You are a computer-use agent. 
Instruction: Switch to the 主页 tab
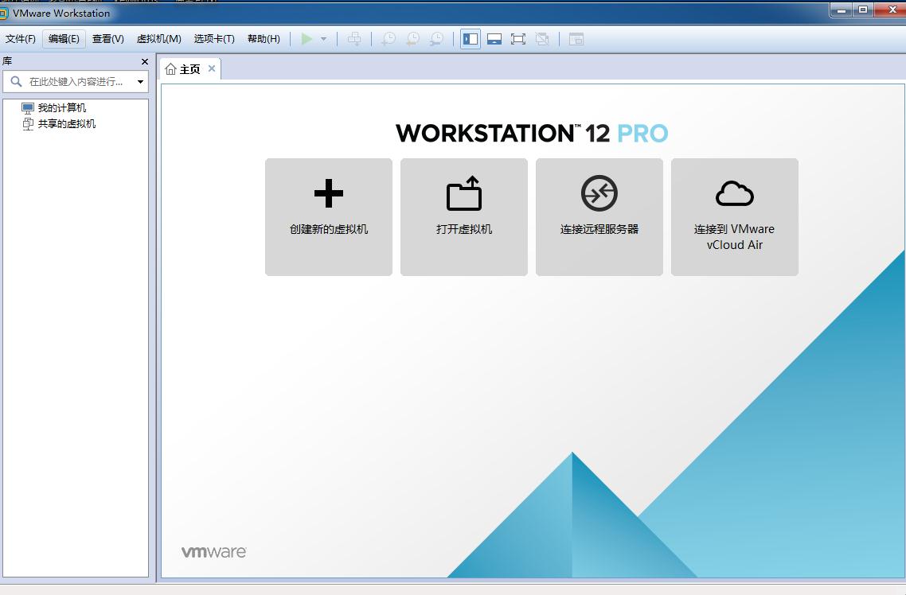click(189, 68)
